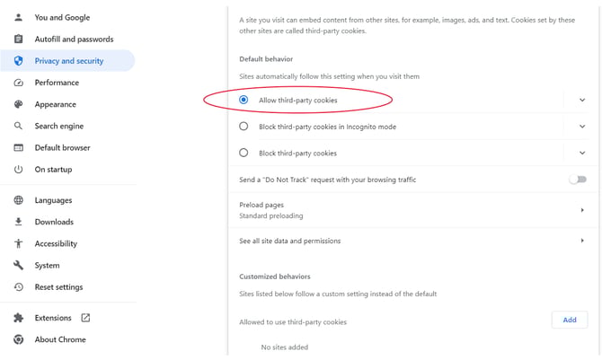The image size is (602, 360).
Task: Click the Extensions puzzle piece icon
Action: pyautogui.click(x=18, y=318)
